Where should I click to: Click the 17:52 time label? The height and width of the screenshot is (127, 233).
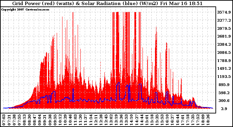pos(198,120)
